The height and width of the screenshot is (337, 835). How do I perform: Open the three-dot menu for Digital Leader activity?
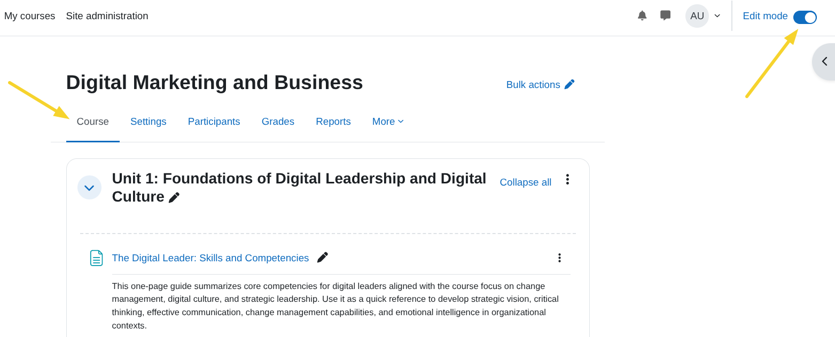(559, 258)
